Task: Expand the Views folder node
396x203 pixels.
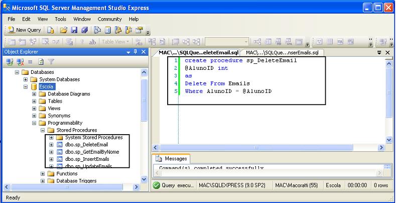Action: tap(34, 109)
